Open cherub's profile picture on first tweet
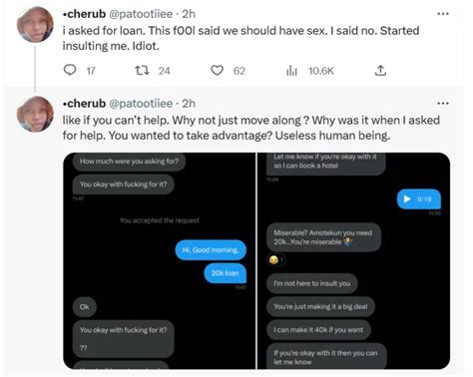The width and height of the screenshot is (473, 377). (x=35, y=24)
